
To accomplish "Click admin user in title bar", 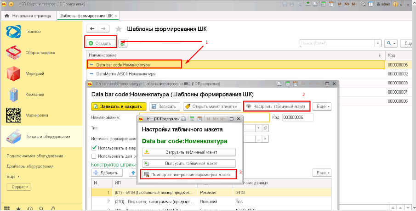I will 383,4.
